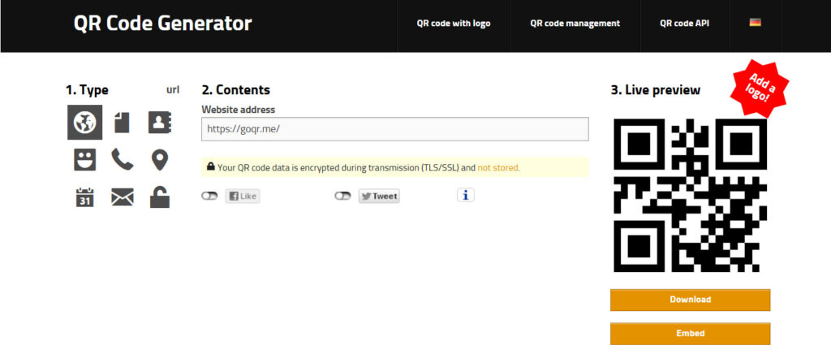Screen dimensions: 831x363
Task: Click the 3. Live preview heading
Action: click(656, 90)
